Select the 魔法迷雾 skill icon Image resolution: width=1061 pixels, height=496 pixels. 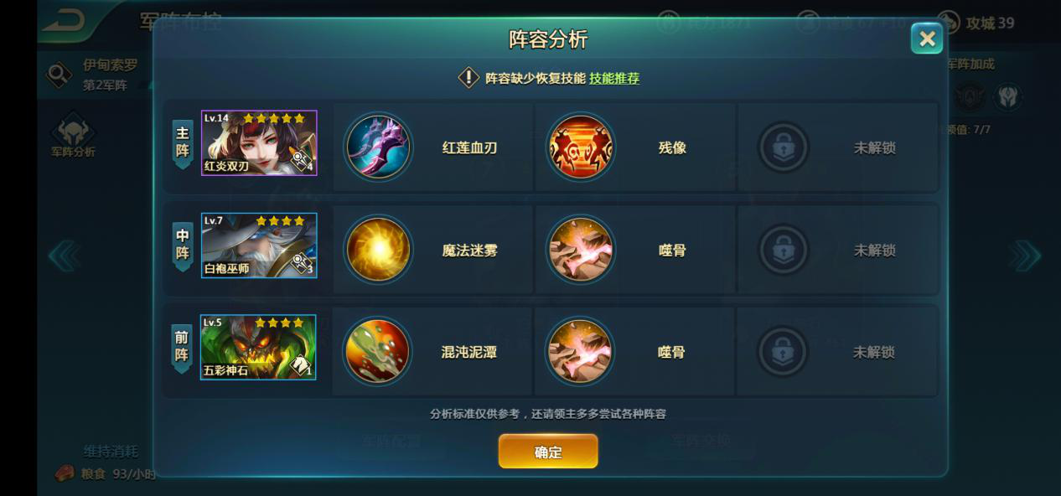coord(379,250)
